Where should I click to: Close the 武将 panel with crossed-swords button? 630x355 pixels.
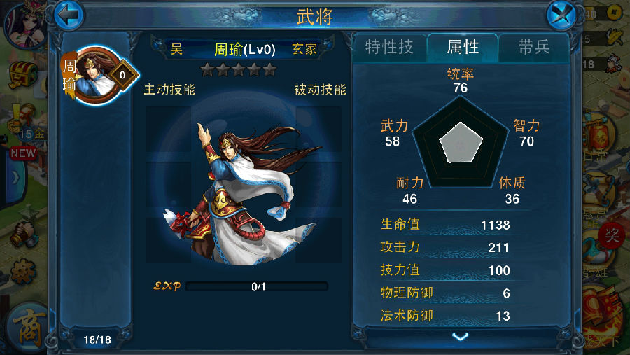pyautogui.click(x=561, y=15)
